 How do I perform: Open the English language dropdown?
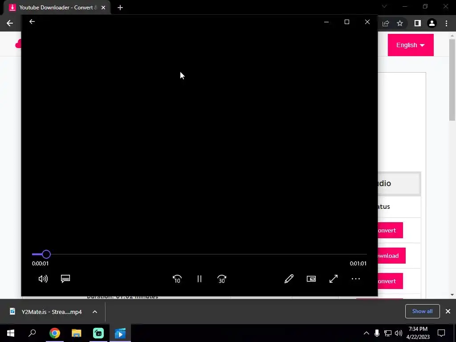[410, 45]
